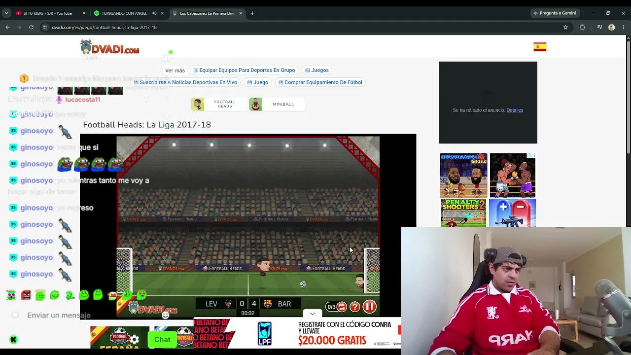Open the Football Heads España thumbnail

click(x=119, y=337)
